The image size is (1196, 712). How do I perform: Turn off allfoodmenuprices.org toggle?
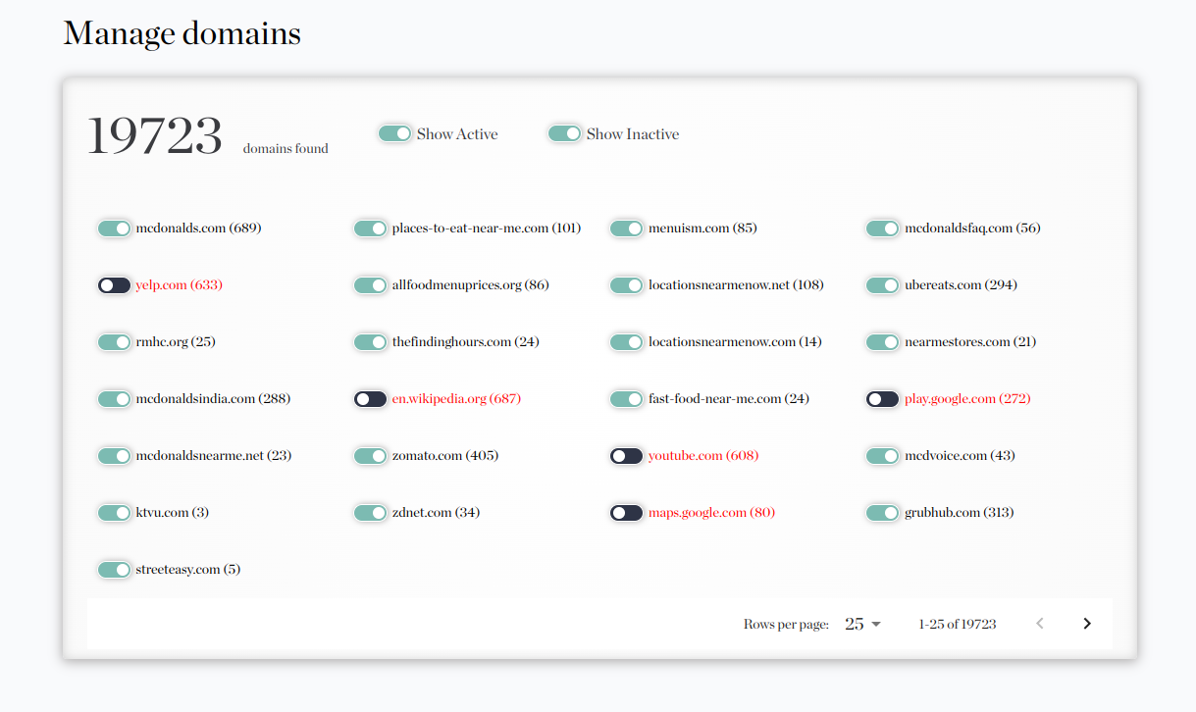[x=370, y=285]
